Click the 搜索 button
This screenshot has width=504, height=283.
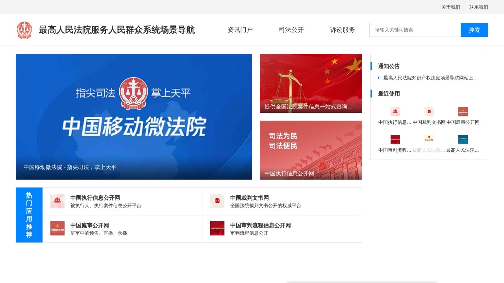[474, 30]
